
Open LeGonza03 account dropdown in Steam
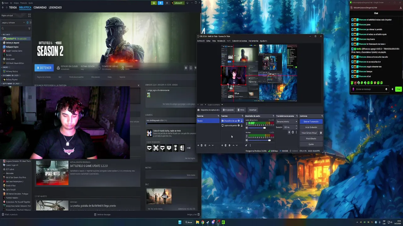(178, 3)
